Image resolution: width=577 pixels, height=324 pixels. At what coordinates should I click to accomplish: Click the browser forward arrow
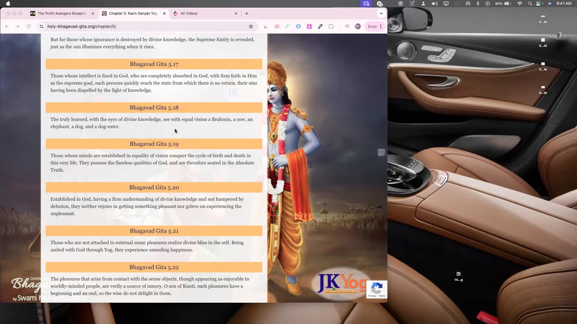tap(18, 27)
